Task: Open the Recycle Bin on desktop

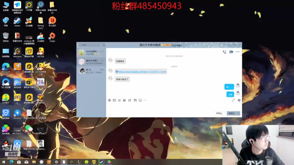Action: [6, 37]
